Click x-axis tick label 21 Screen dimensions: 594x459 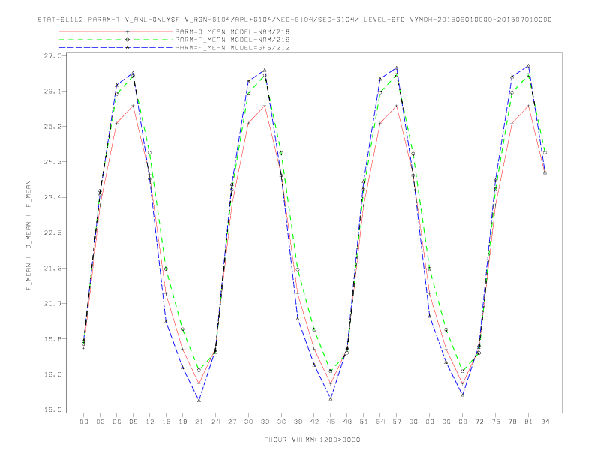199,421
